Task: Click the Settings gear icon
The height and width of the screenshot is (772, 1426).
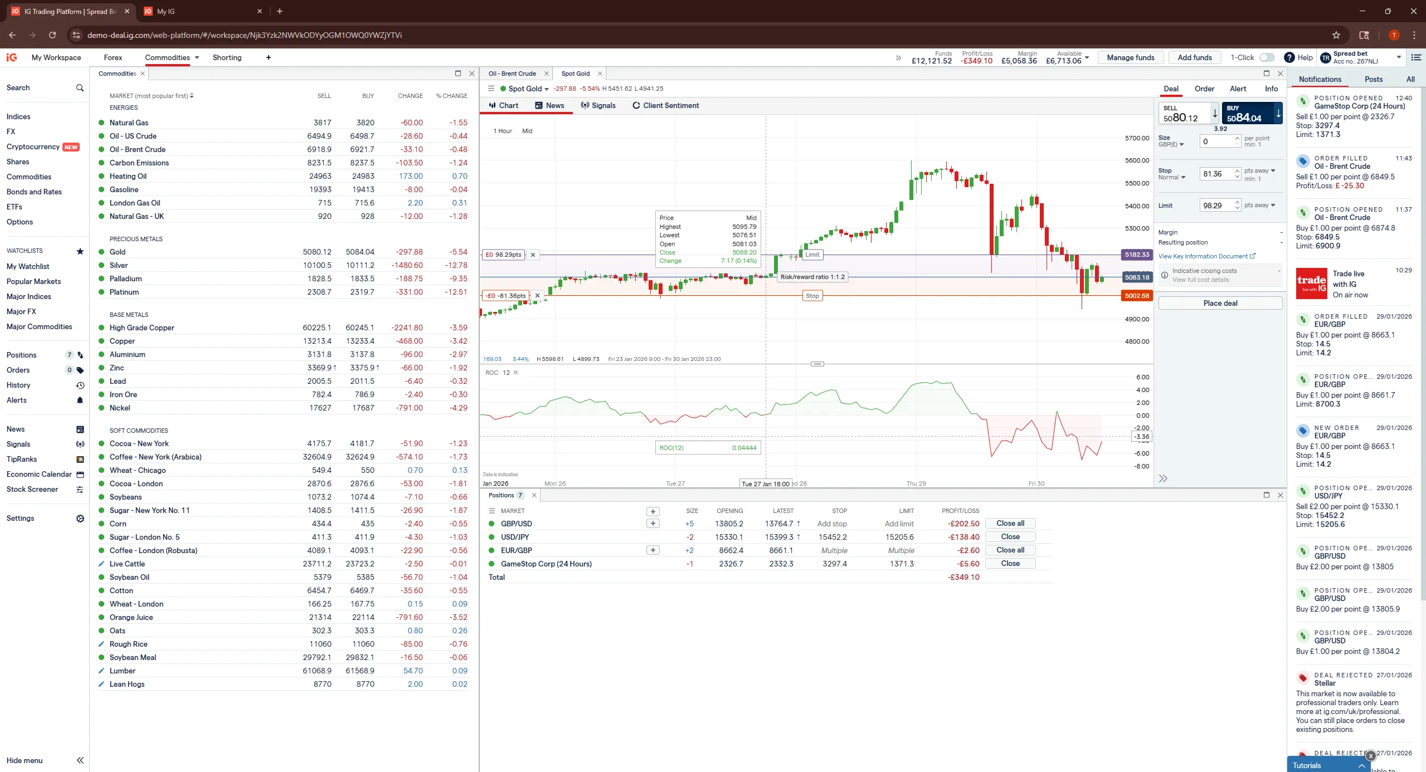Action: 80,519
